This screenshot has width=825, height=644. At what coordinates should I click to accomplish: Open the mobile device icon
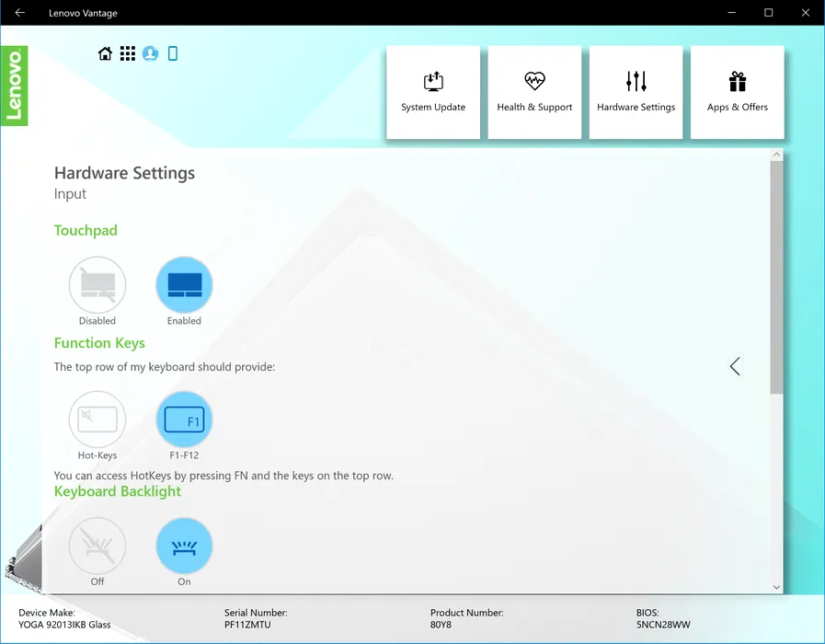(x=173, y=53)
